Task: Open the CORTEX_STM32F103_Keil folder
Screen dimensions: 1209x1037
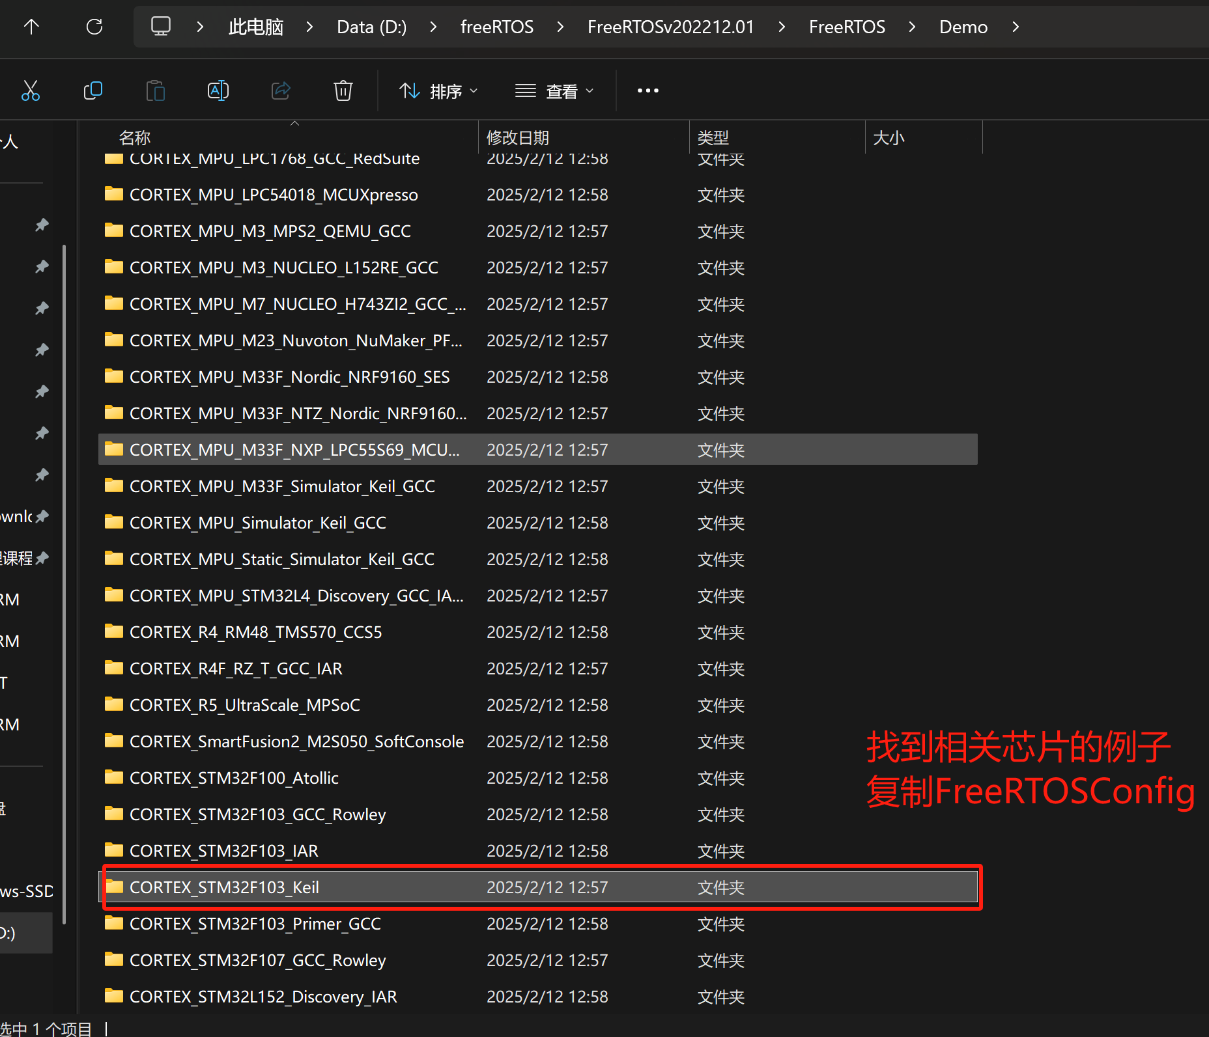Action: (x=224, y=887)
